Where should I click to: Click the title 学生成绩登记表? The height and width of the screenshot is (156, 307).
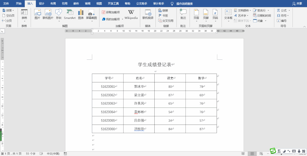click(x=154, y=65)
